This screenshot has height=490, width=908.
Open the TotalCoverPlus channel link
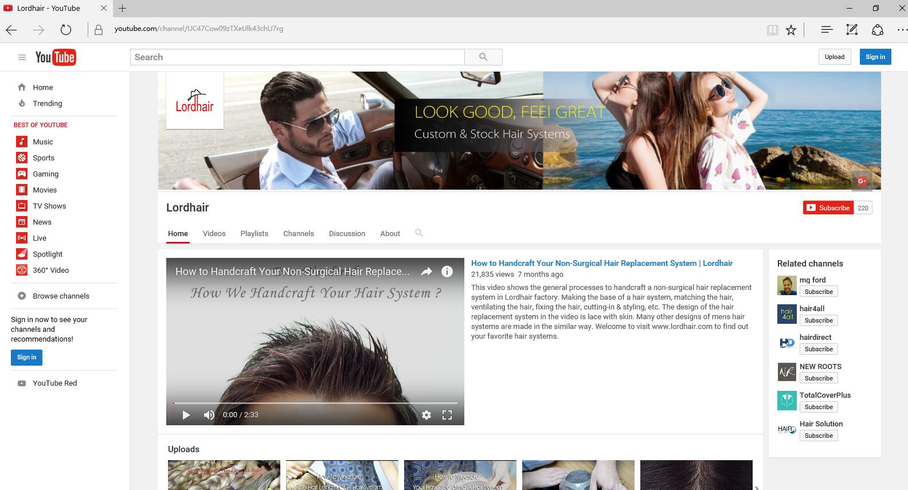[825, 395]
